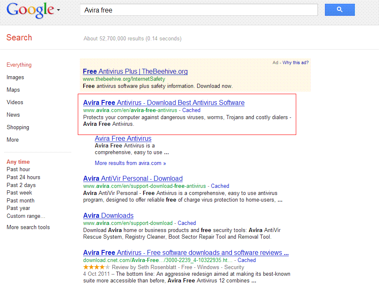Click the Google logo
Viewport: 379px width, 287px height.
pyautogui.click(x=30, y=10)
